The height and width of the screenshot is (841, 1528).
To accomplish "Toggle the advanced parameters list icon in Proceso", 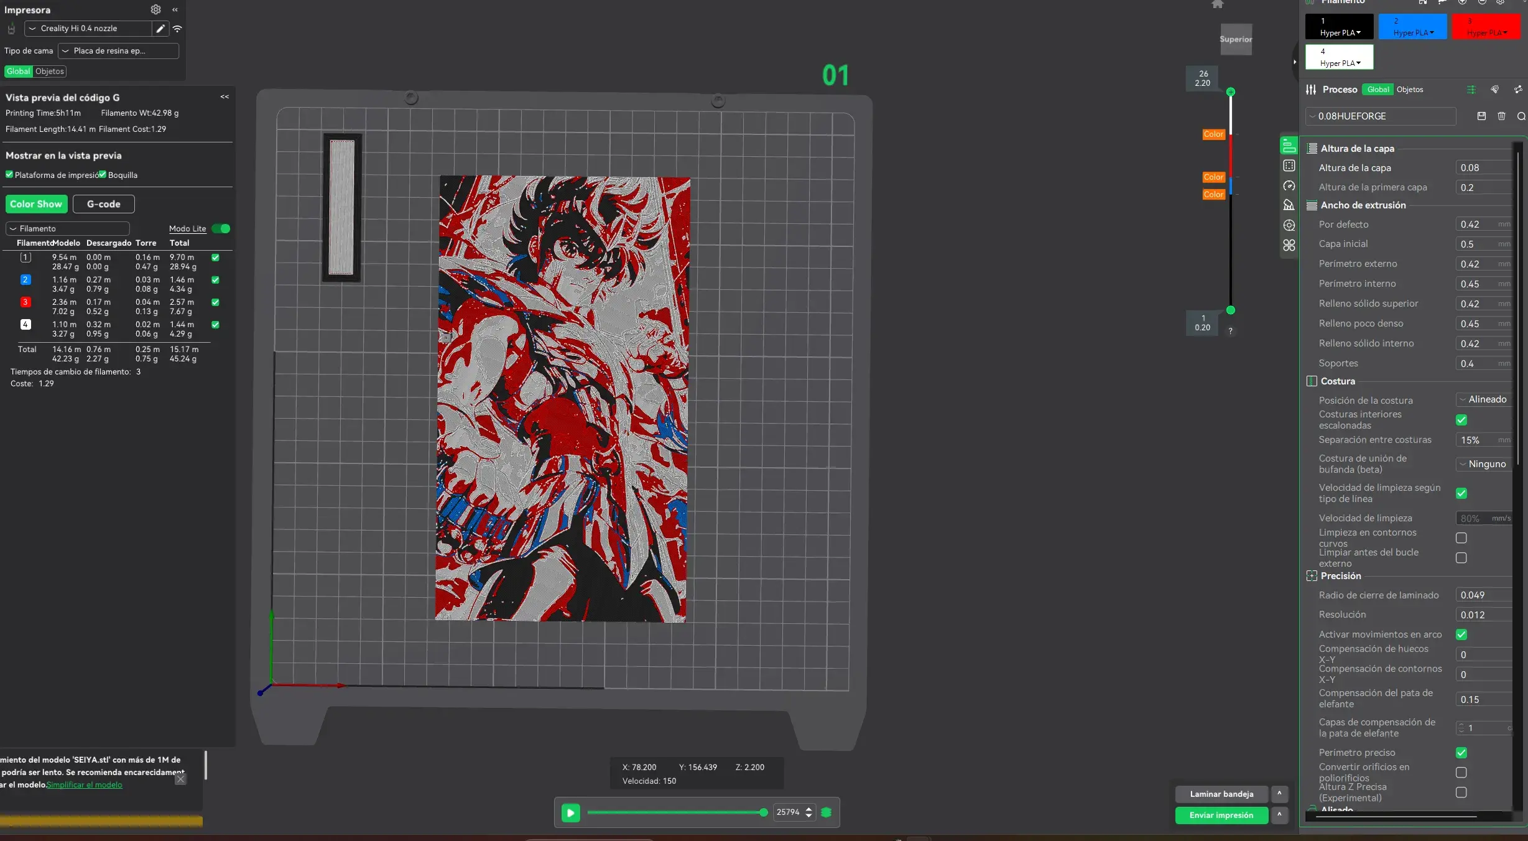I will 1471,90.
